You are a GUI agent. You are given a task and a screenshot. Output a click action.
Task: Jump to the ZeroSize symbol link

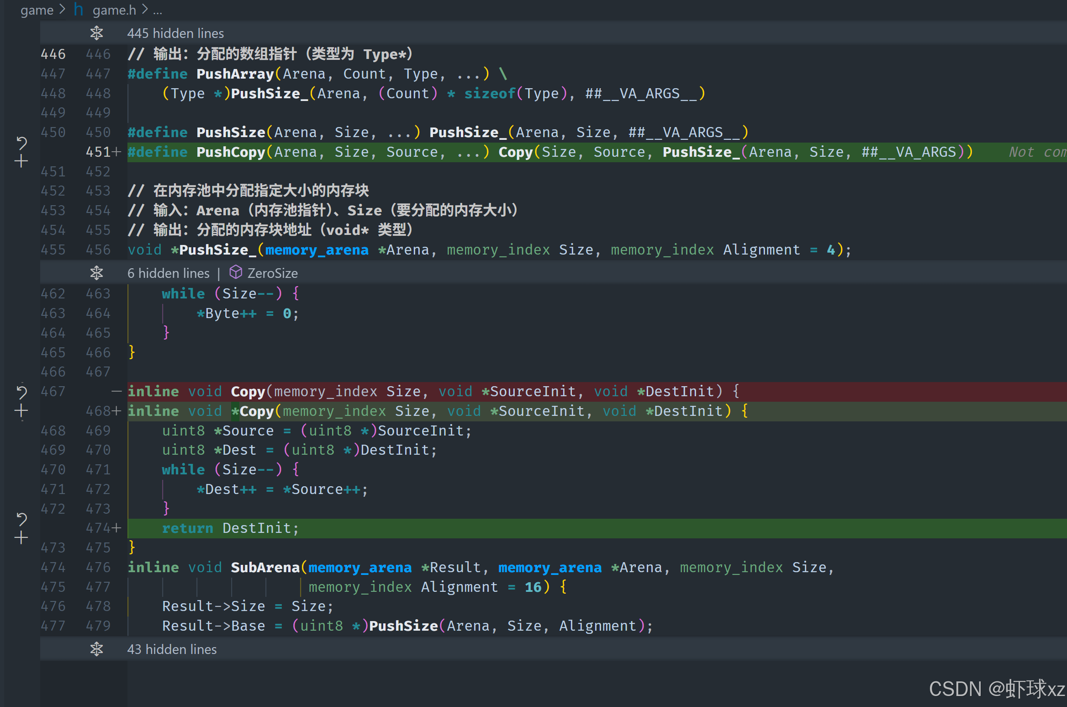tap(272, 273)
